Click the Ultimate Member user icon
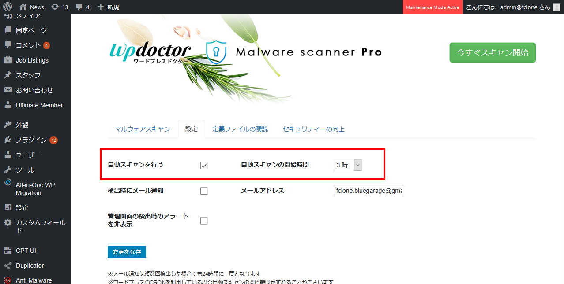The width and height of the screenshot is (564, 284). tap(8, 105)
